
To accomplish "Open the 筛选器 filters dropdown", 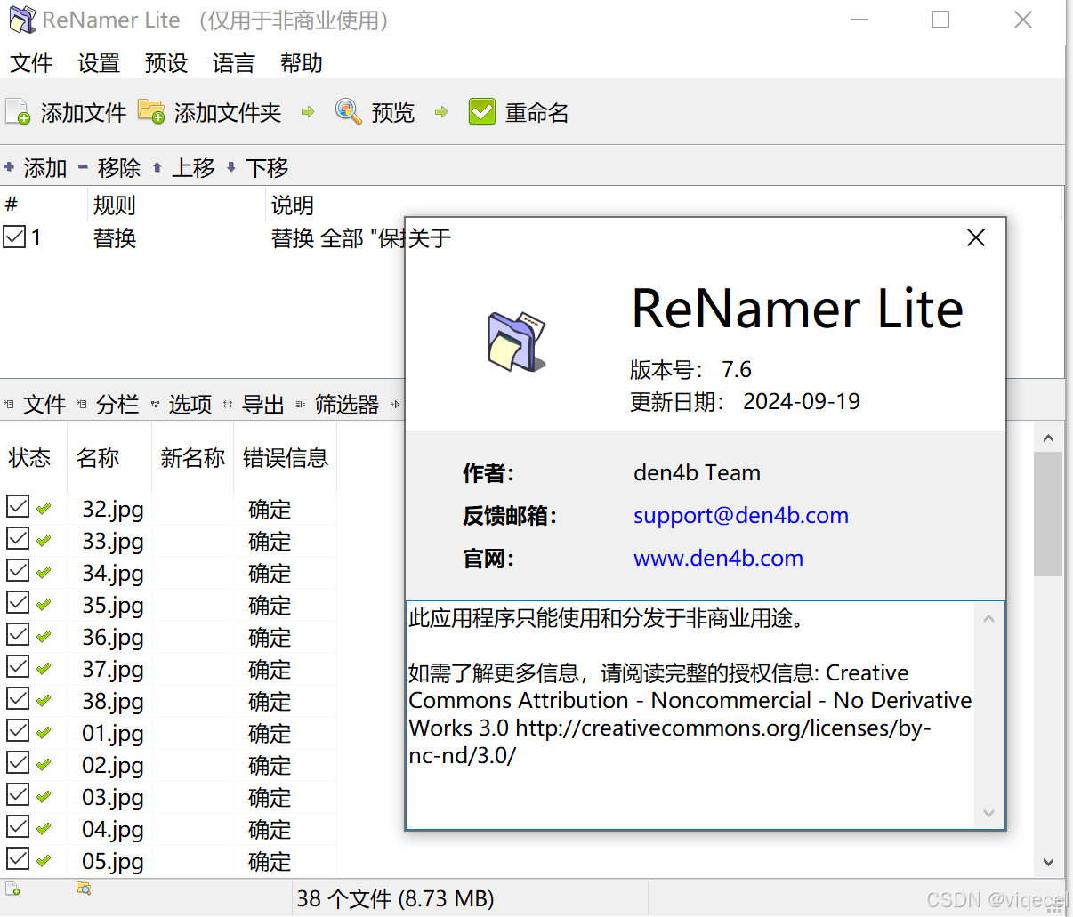I will click(338, 405).
